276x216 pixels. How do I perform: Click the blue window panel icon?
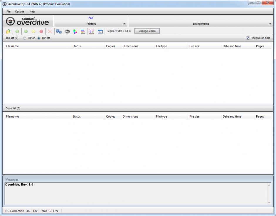100,31
